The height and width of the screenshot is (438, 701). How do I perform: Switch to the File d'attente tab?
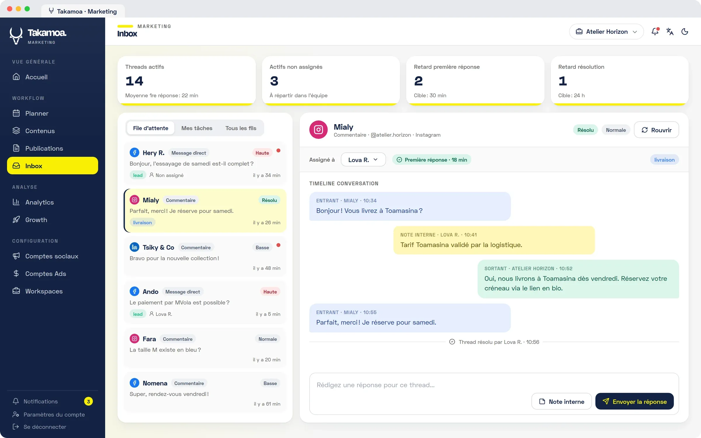pos(151,128)
